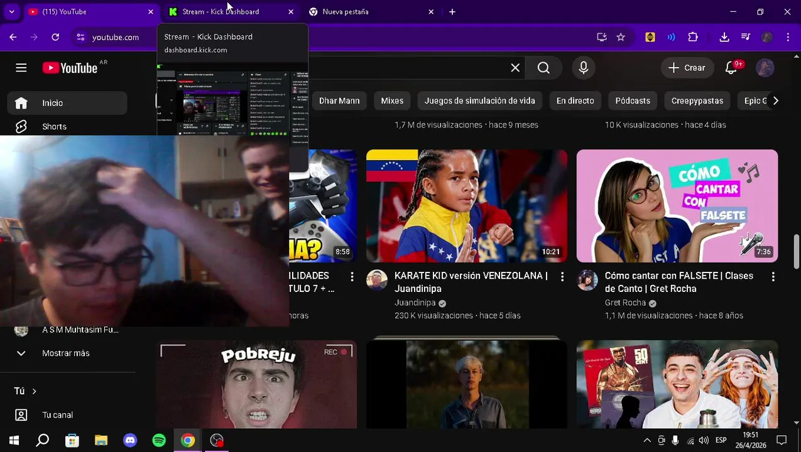View site information icon in address bar
The width and height of the screenshot is (801, 452).
80,37
